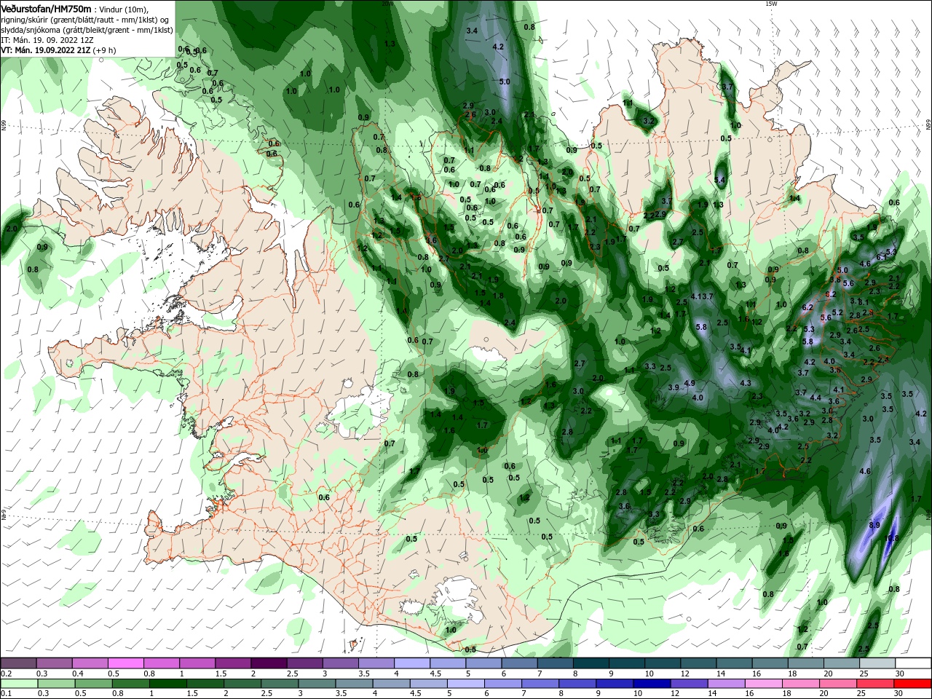Click the deep blue lower swatch between 10 and 12
This screenshot has height=699, width=932.
point(652,684)
